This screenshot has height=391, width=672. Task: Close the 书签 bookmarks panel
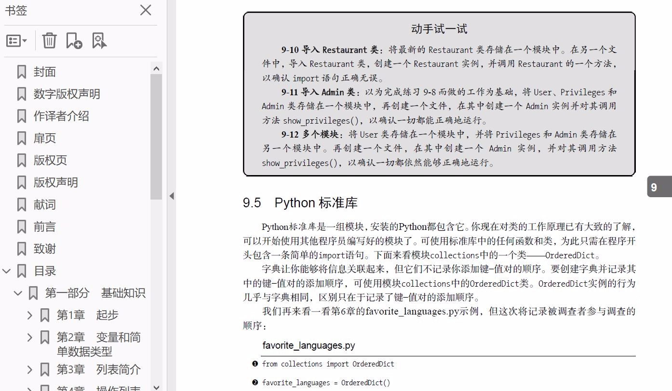pyautogui.click(x=146, y=10)
